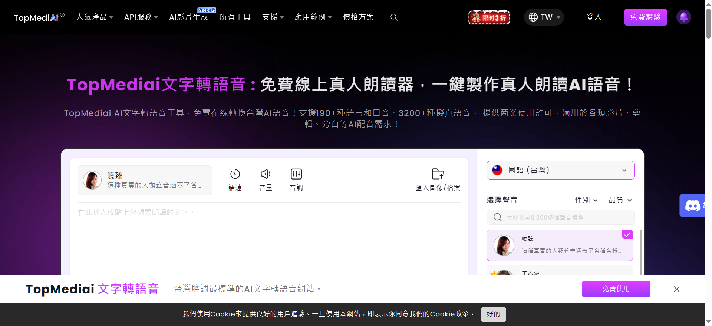Open the 品質 quality filter dropdown
Screen dimensions: 712x326
620,200
